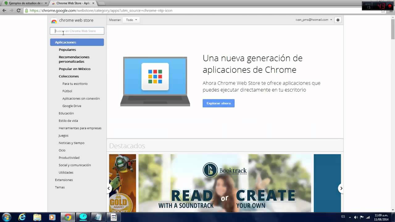Click the Destacados heading
395x222 pixels.
(x=127, y=146)
